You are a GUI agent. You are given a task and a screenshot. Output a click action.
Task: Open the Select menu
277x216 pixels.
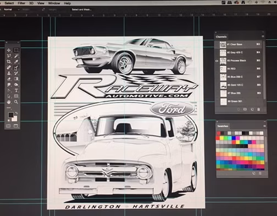point(9,3)
